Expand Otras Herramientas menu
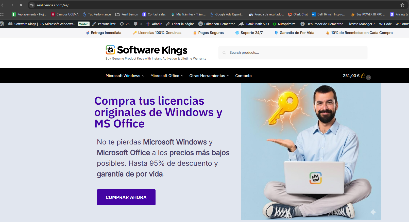This screenshot has width=409, height=223. pyautogui.click(x=209, y=76)
